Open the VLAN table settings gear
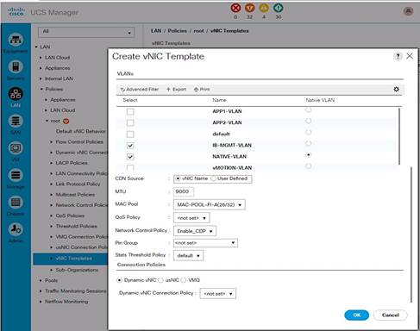 [397, 89]
